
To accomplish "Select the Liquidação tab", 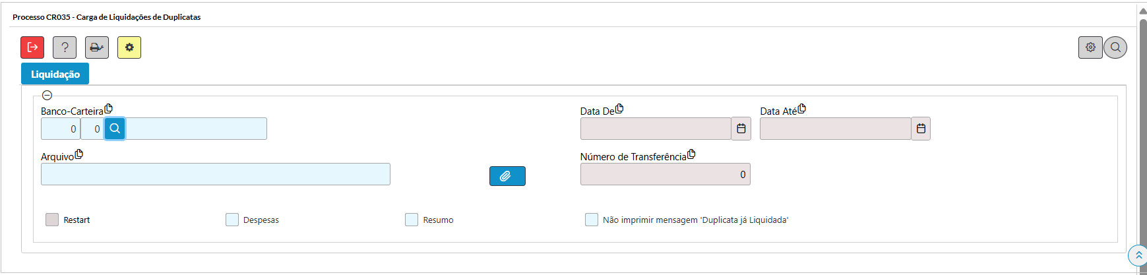I will click(x=55, y=74).
